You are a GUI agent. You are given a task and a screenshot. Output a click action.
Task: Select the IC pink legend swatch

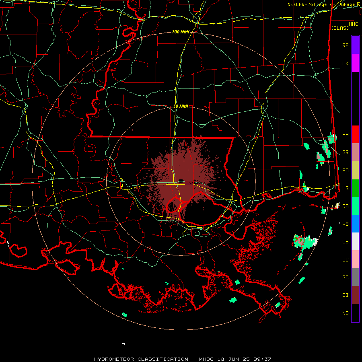coord(355,259)
